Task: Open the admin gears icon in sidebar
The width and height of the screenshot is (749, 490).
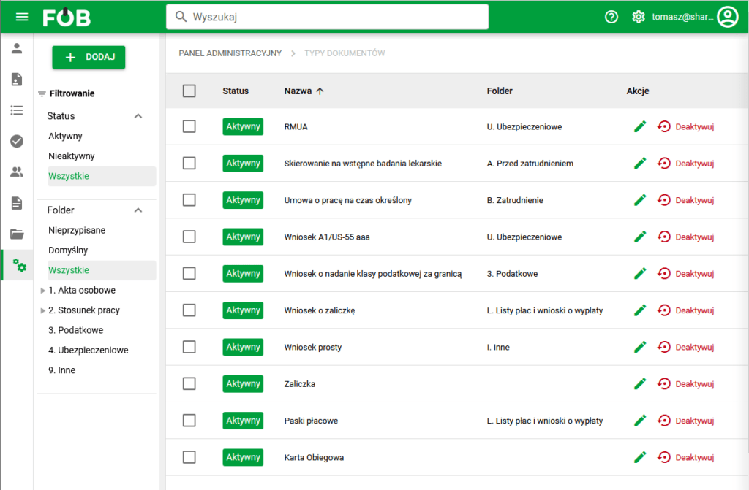Action: (x=19, y=265)
